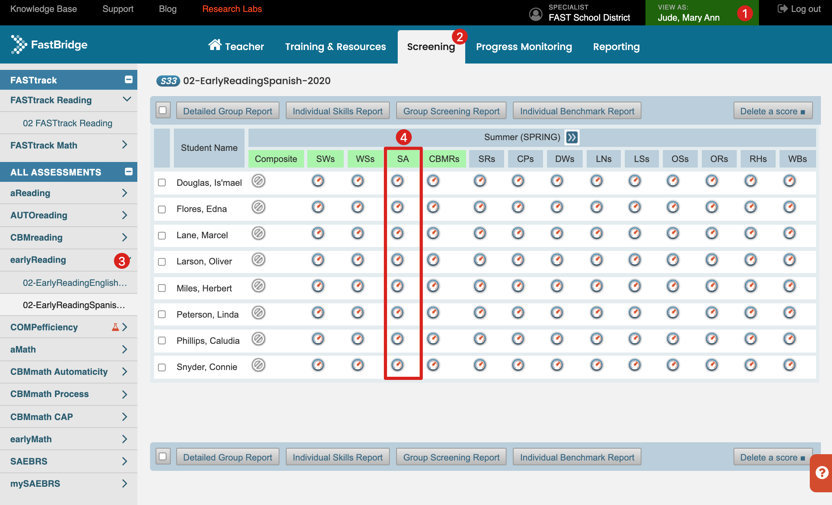Expand aMath in sidebar
The image size is (832, 505).
[x=125, y=349]
